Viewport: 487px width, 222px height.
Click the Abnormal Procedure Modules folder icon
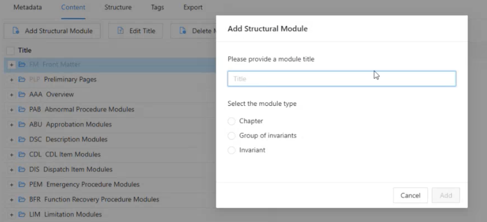pos(22,110)
